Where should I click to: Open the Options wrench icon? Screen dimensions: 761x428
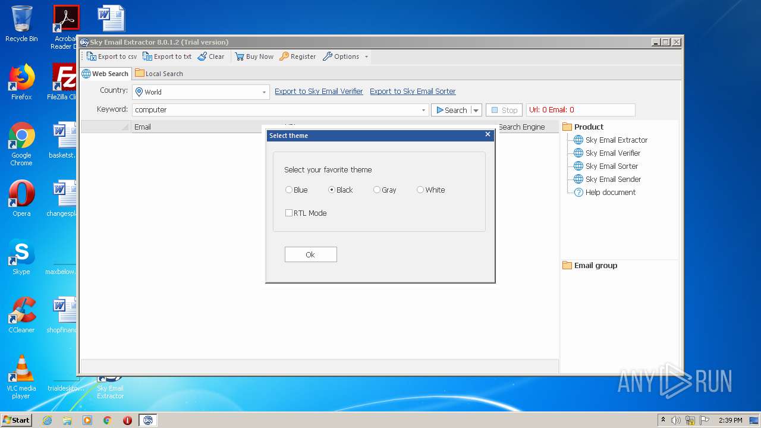point(328,56)
